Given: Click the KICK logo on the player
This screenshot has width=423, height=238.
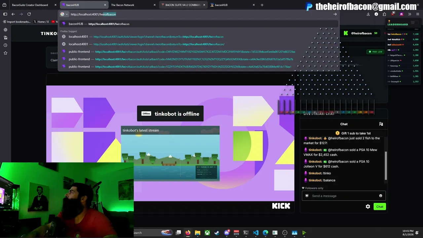Looking at the screenshot, I should tap(281, 206).
